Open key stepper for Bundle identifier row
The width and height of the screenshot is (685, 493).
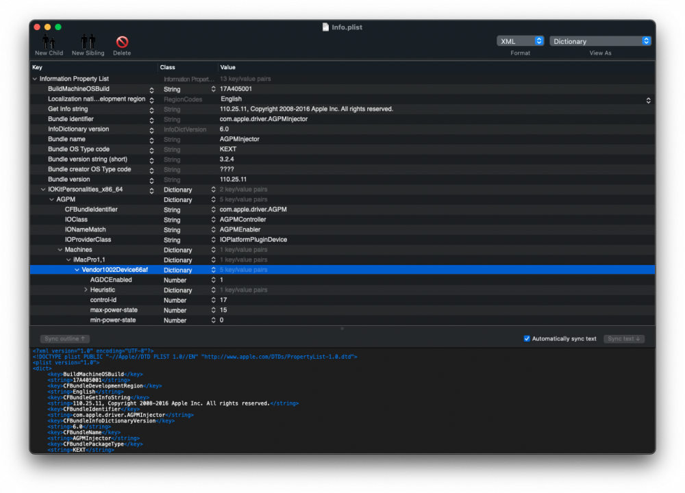[x=151, y=120]
